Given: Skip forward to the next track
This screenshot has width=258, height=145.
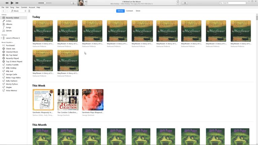Looking at the screenshot, I should [17, 3].
